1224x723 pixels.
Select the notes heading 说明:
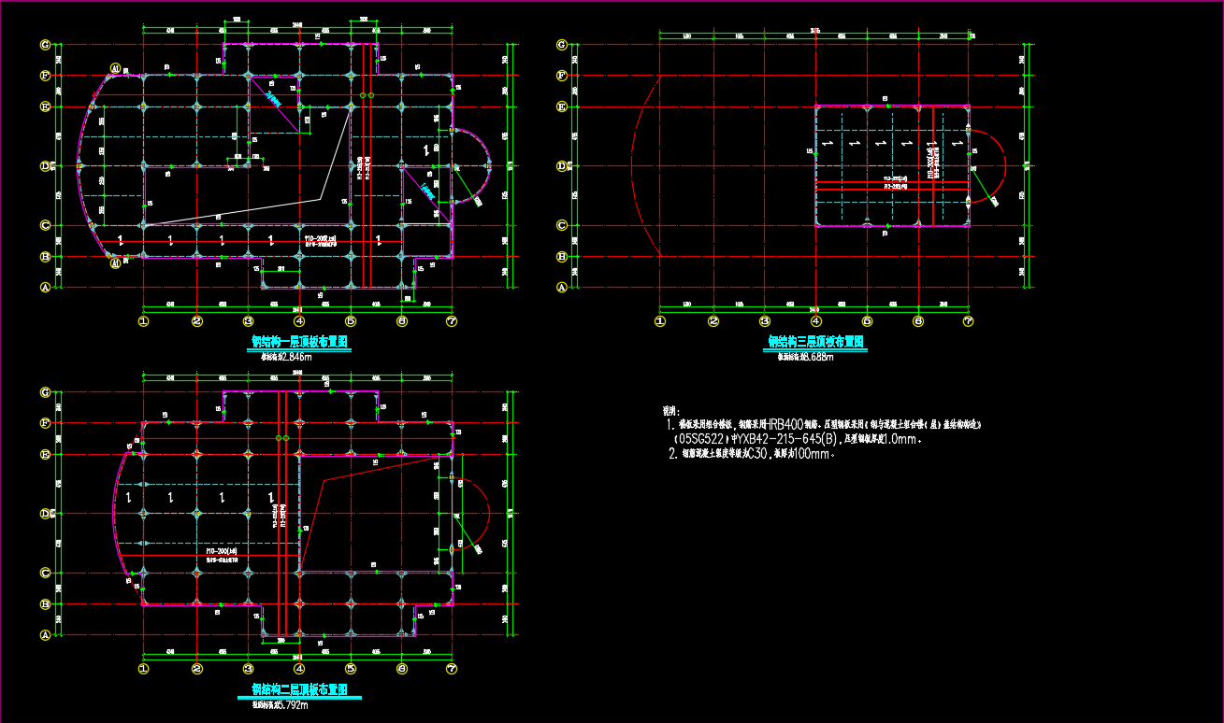[x=670, y=410]
